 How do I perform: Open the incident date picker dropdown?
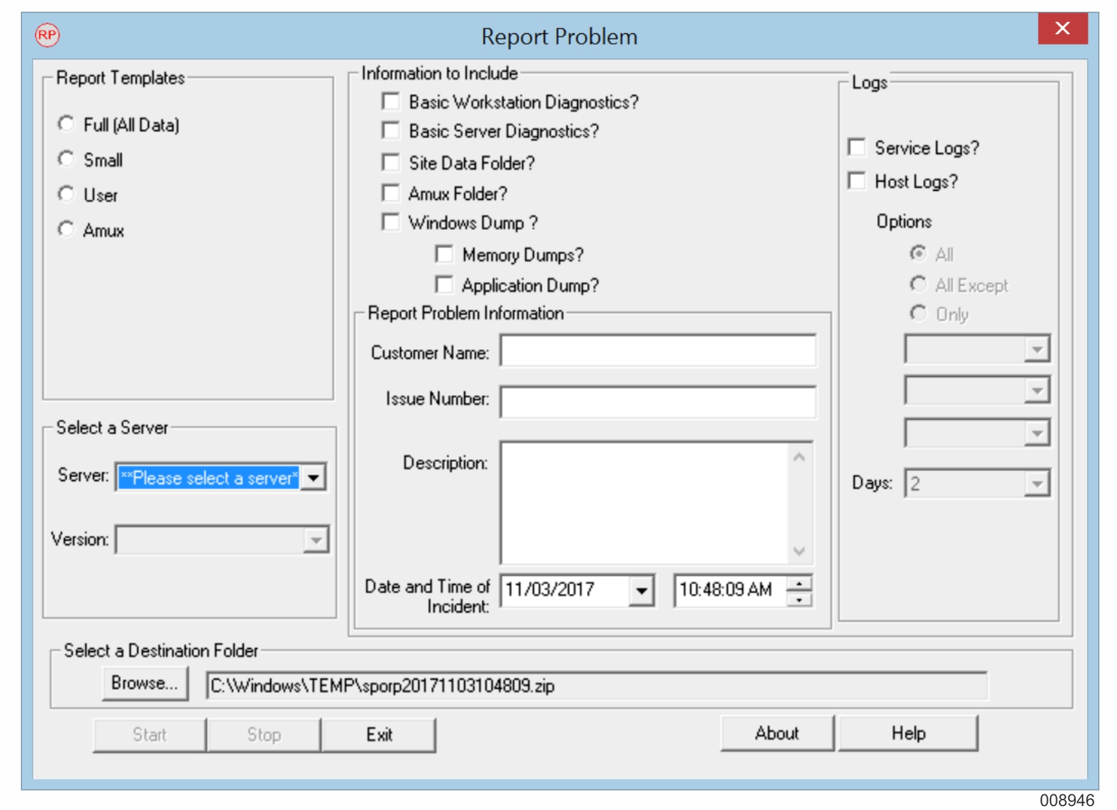[x=642, y=591]
